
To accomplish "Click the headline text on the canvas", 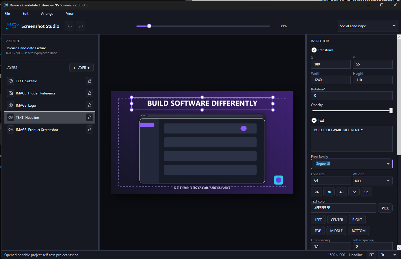I will tap(202, 103).
